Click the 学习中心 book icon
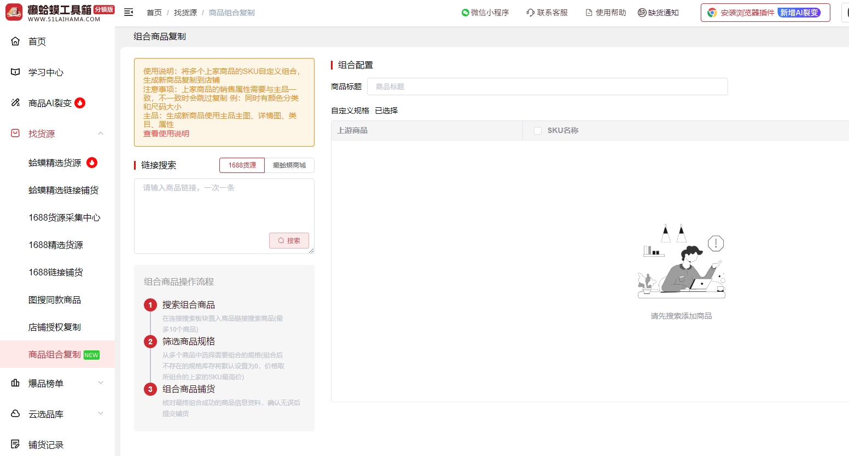 point(15,72)
